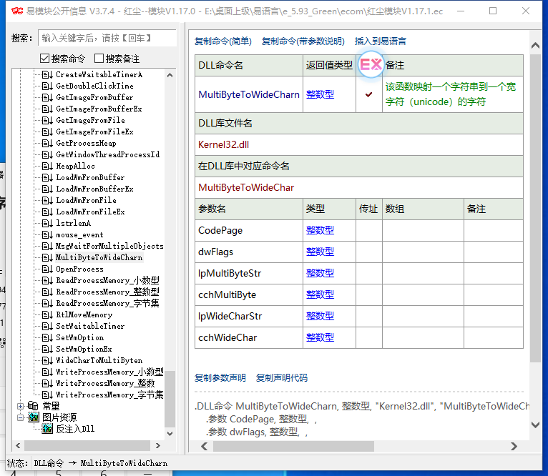Collapse the 图片资源 tree node
This screenshot has width=548, height=476.
tap(20, 417)
